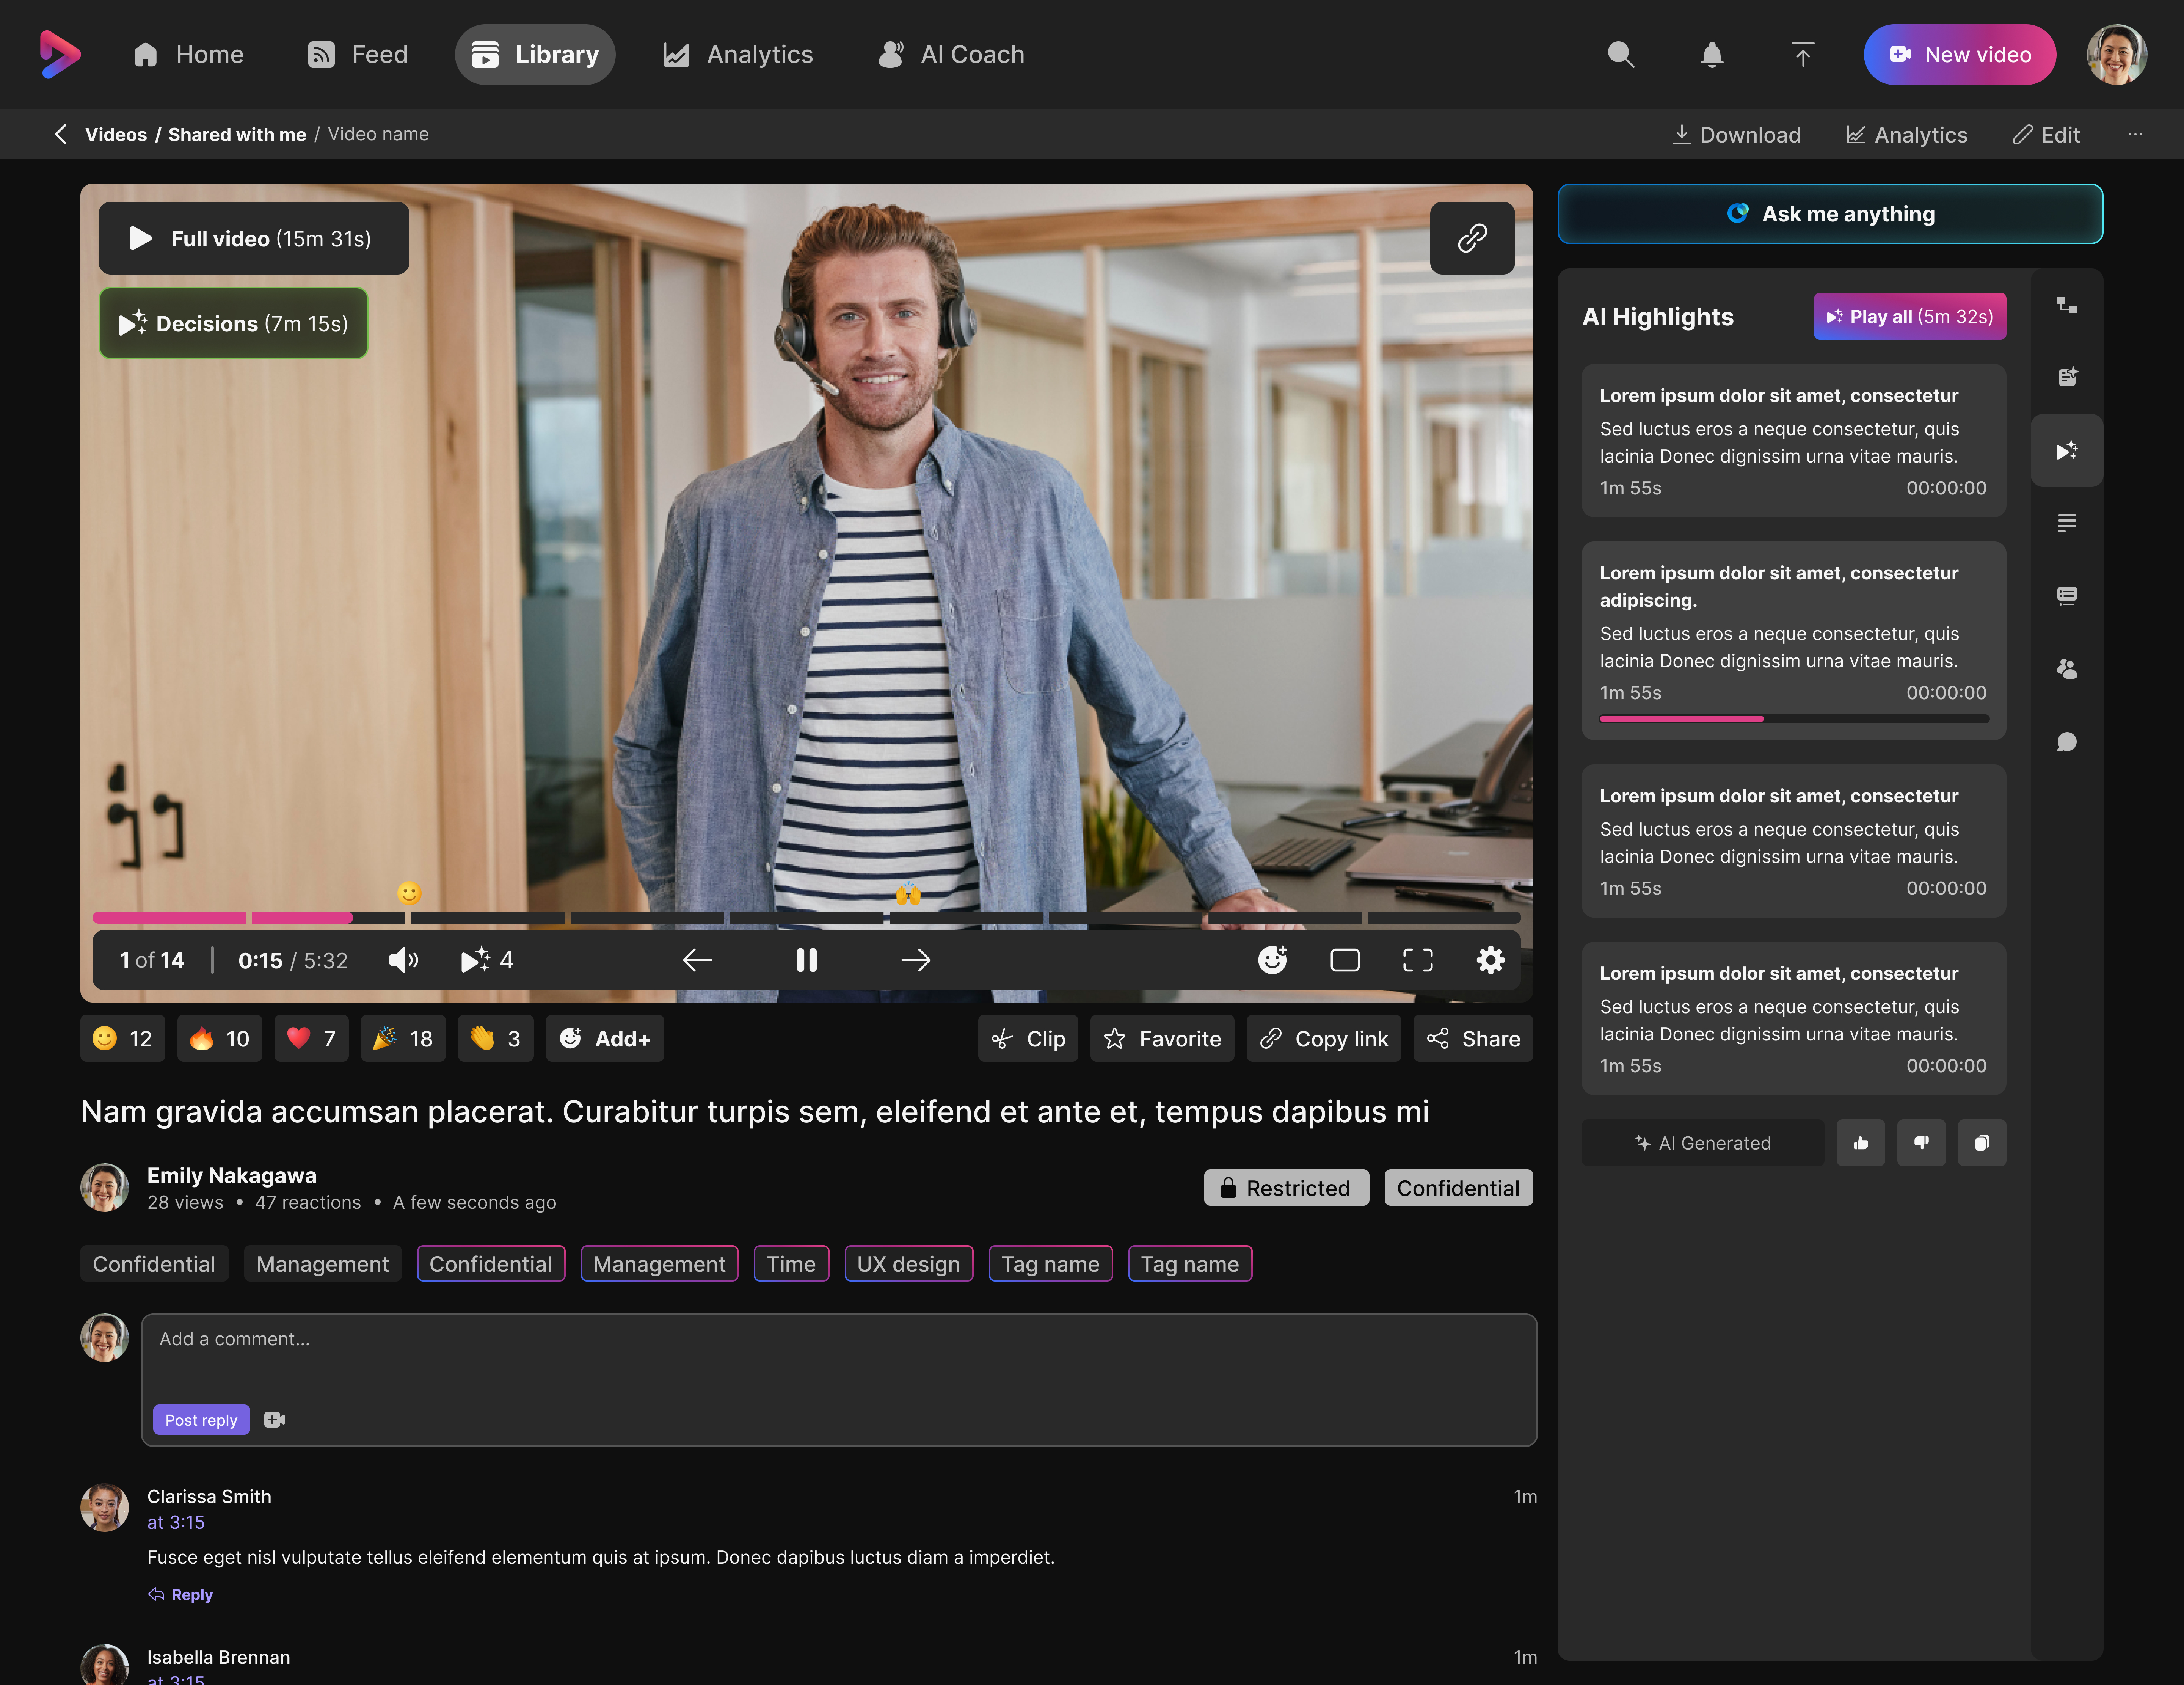Image resolution: width=2184 pixels, height=1685 pixels.
Task: Enter fullscreen mode
Action: (1418, 960)
